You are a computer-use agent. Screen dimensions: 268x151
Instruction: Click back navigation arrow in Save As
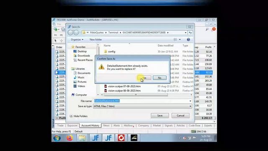(70, 33)
